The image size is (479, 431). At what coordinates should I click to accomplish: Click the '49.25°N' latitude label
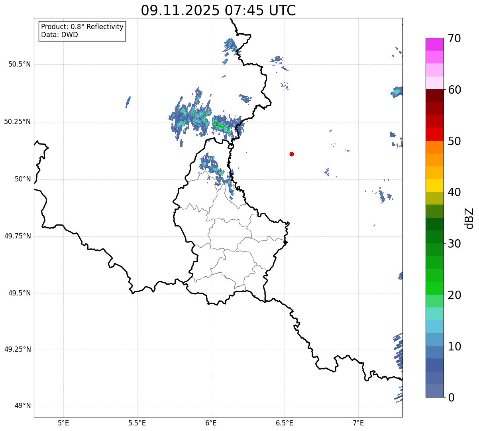pyautogui.click(x=18, y=350)
